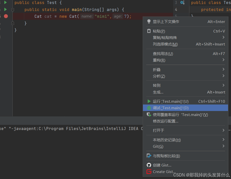231x179 pixels.
Task: Click the red Gitee G icon
Action: [x=149, y=171]
